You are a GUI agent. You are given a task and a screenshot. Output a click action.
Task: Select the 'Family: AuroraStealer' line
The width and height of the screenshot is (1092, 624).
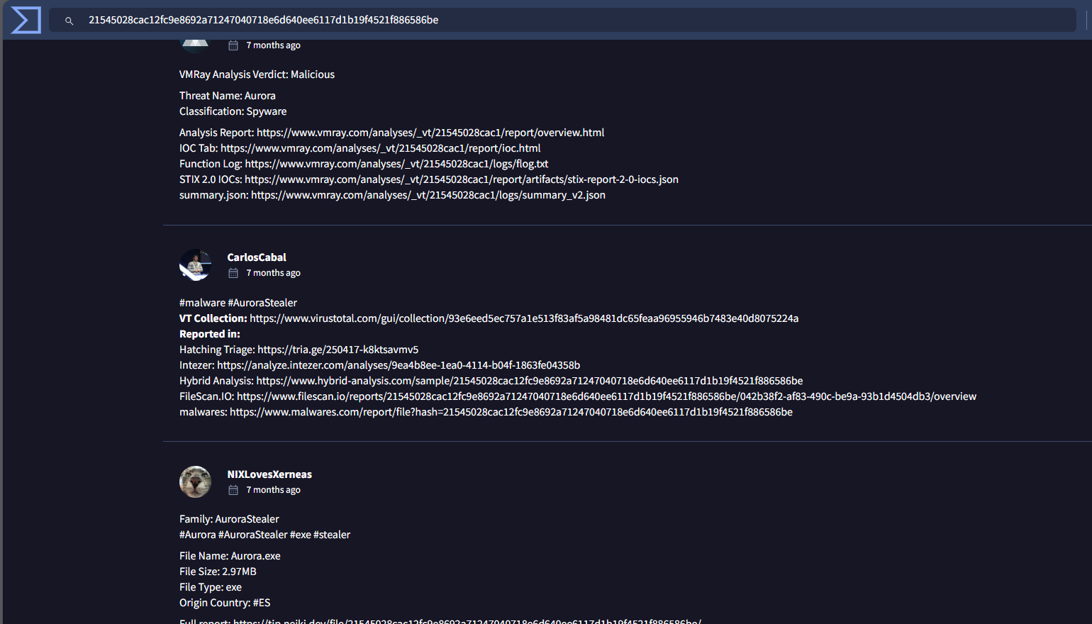pyautogui.click(x=229, y=519)
